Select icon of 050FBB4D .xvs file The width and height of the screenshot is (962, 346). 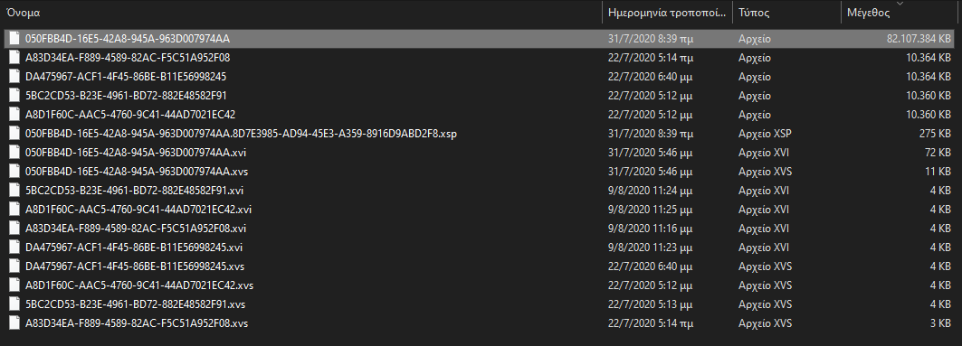14,172
